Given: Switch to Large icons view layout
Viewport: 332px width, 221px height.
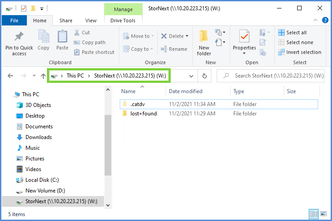Looking at the screenshot, I should tap(324, 214).
